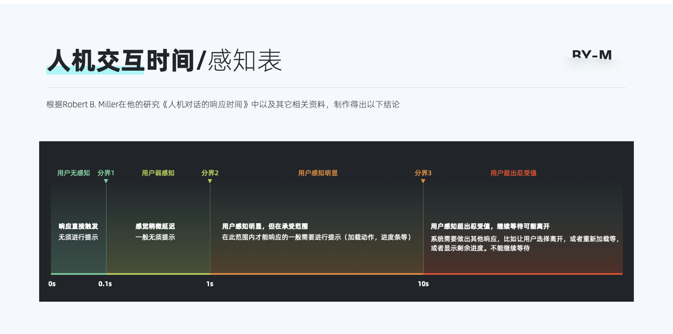
Task: Click the green triangle marker under 分界1
Action: (x=106, y=181)
